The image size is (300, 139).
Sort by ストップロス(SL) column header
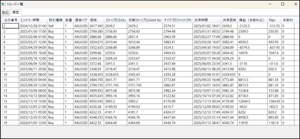point(116,20)
